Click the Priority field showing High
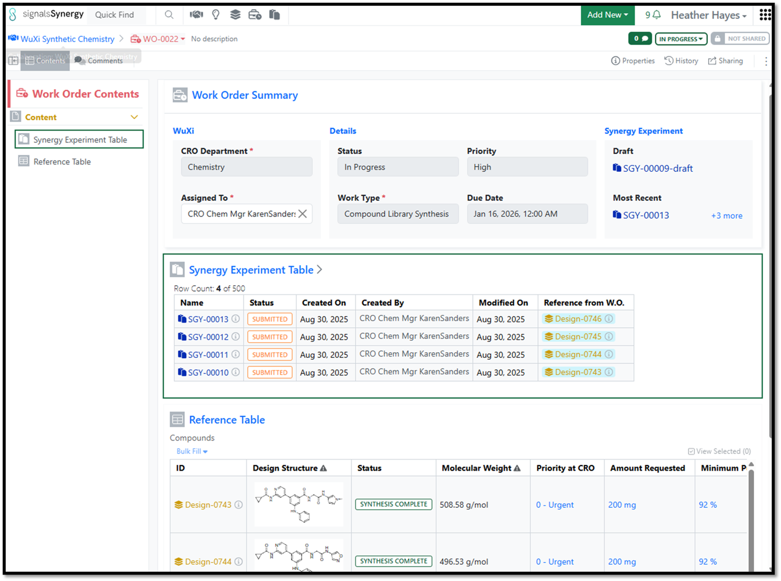 tap(527, 167)
